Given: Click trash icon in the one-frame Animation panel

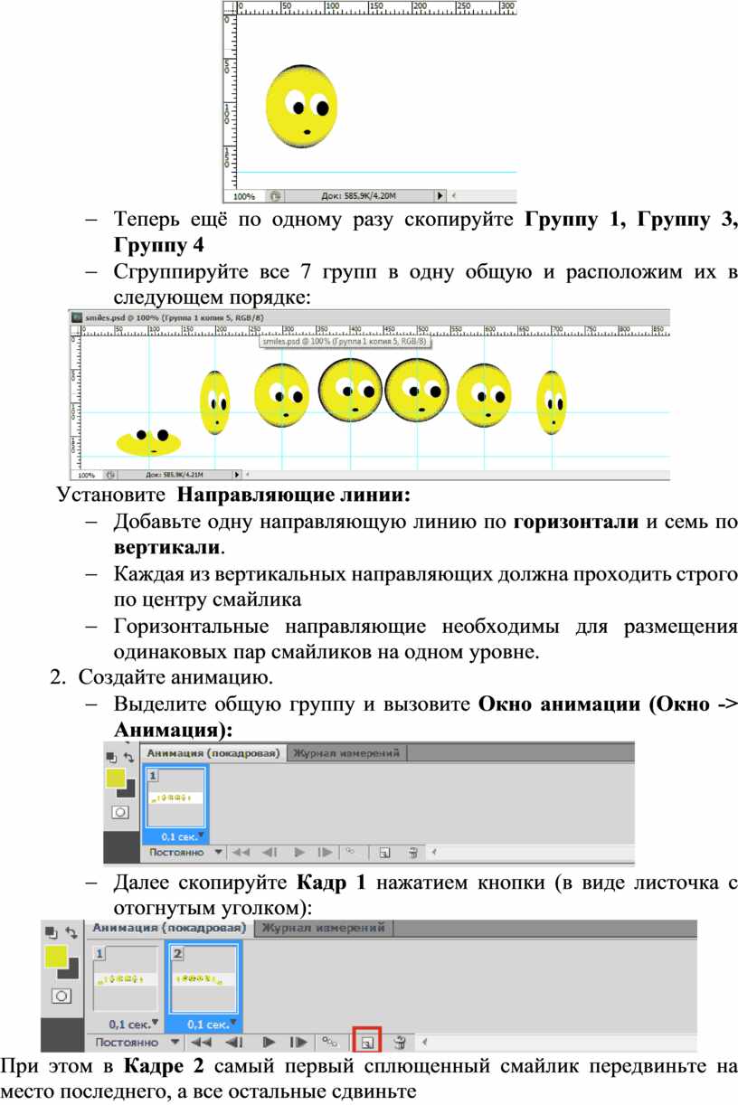Looking at the screenshot, I should (x=412, y=852).
